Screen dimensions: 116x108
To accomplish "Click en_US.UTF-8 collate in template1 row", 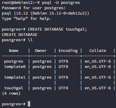I will tap(98, 77).
